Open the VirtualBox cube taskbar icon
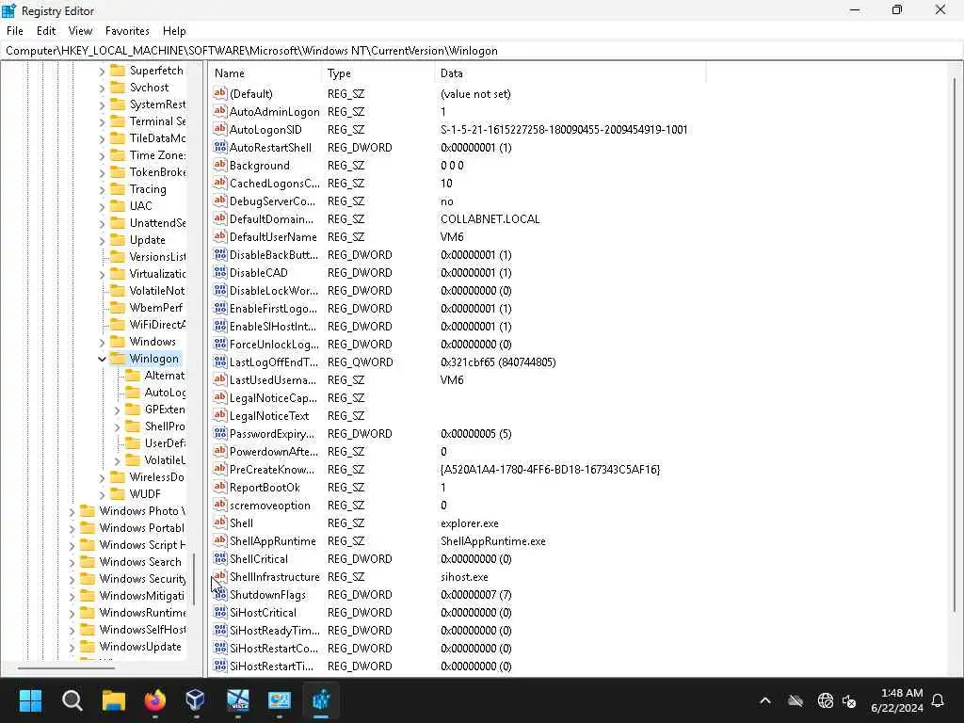Viewport: 964px width, 723px height. pyautogui.click(x=196, y=700)
